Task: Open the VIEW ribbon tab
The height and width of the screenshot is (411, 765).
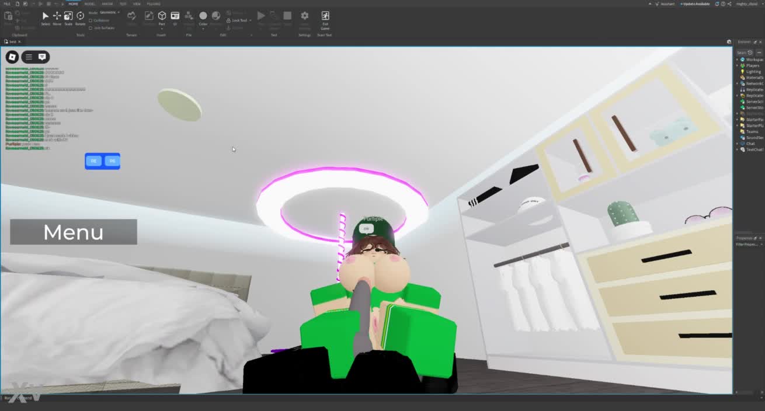Action: tap(137, 4)
